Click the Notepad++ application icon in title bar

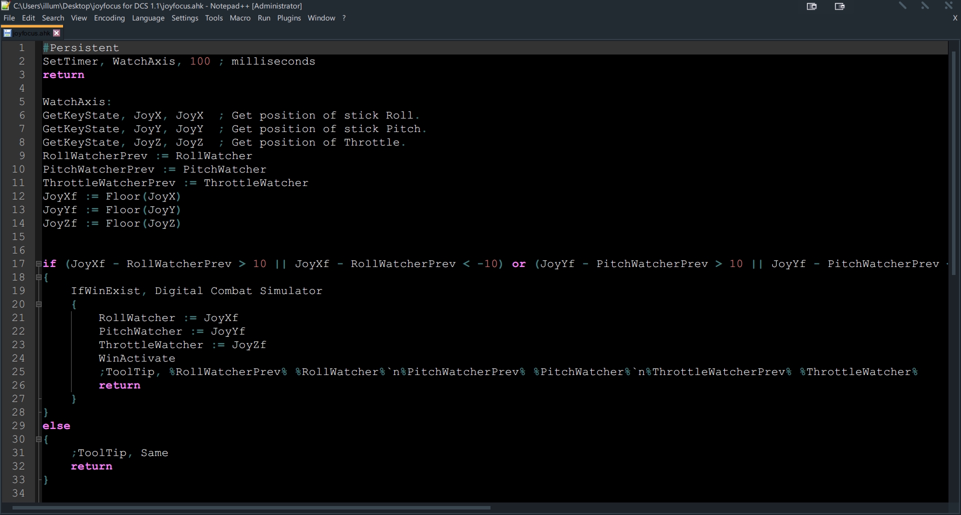6,6
